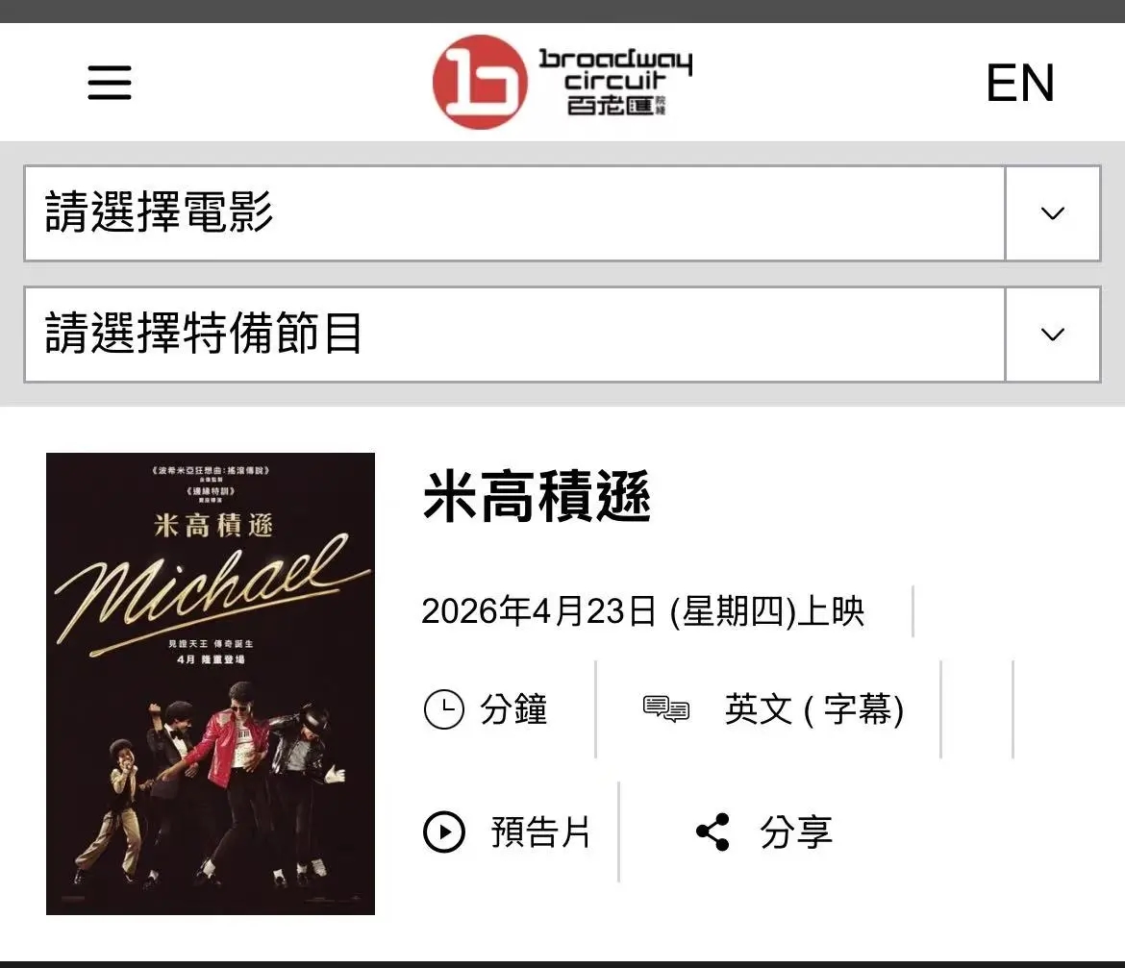
Task: Click the 2026年4月23日 release date text
Action: pyautogui.click(x=538, y=611)
